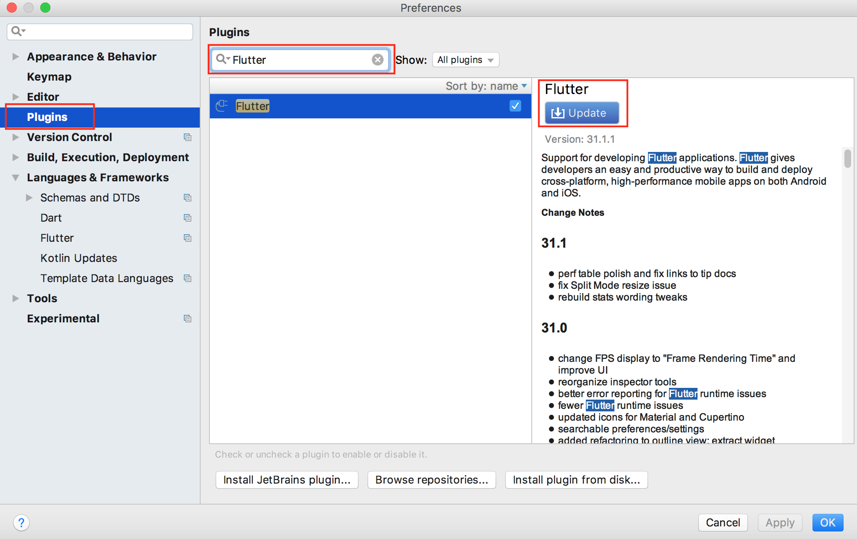Click the change notes scrollbar thumb
This screenshot has height=539, width=857.
pyautogui.click(x=847, y=159)
